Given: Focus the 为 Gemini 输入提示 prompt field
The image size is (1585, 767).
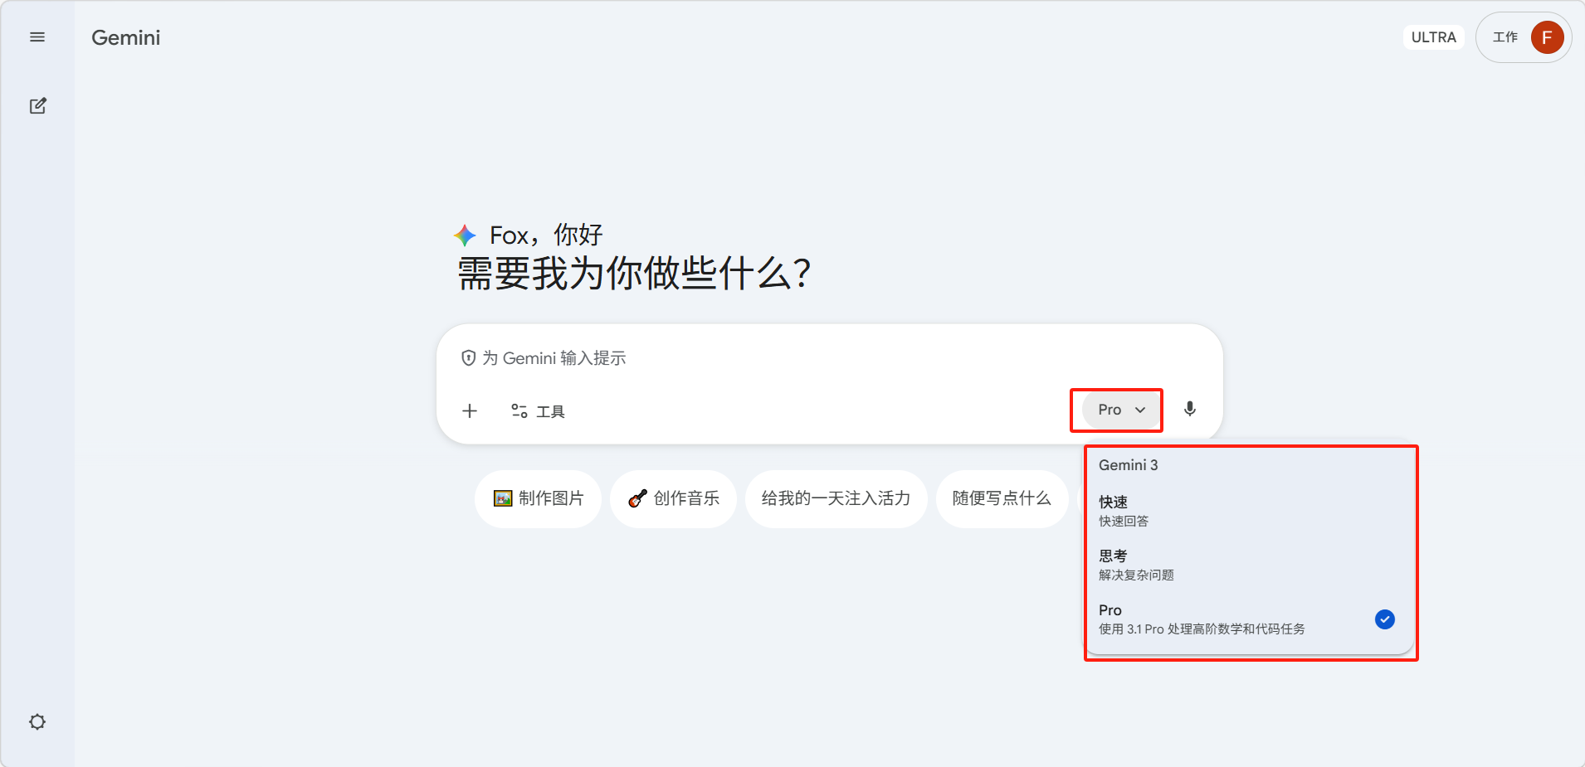Looking at the screenshot, I should coord(830,358).
